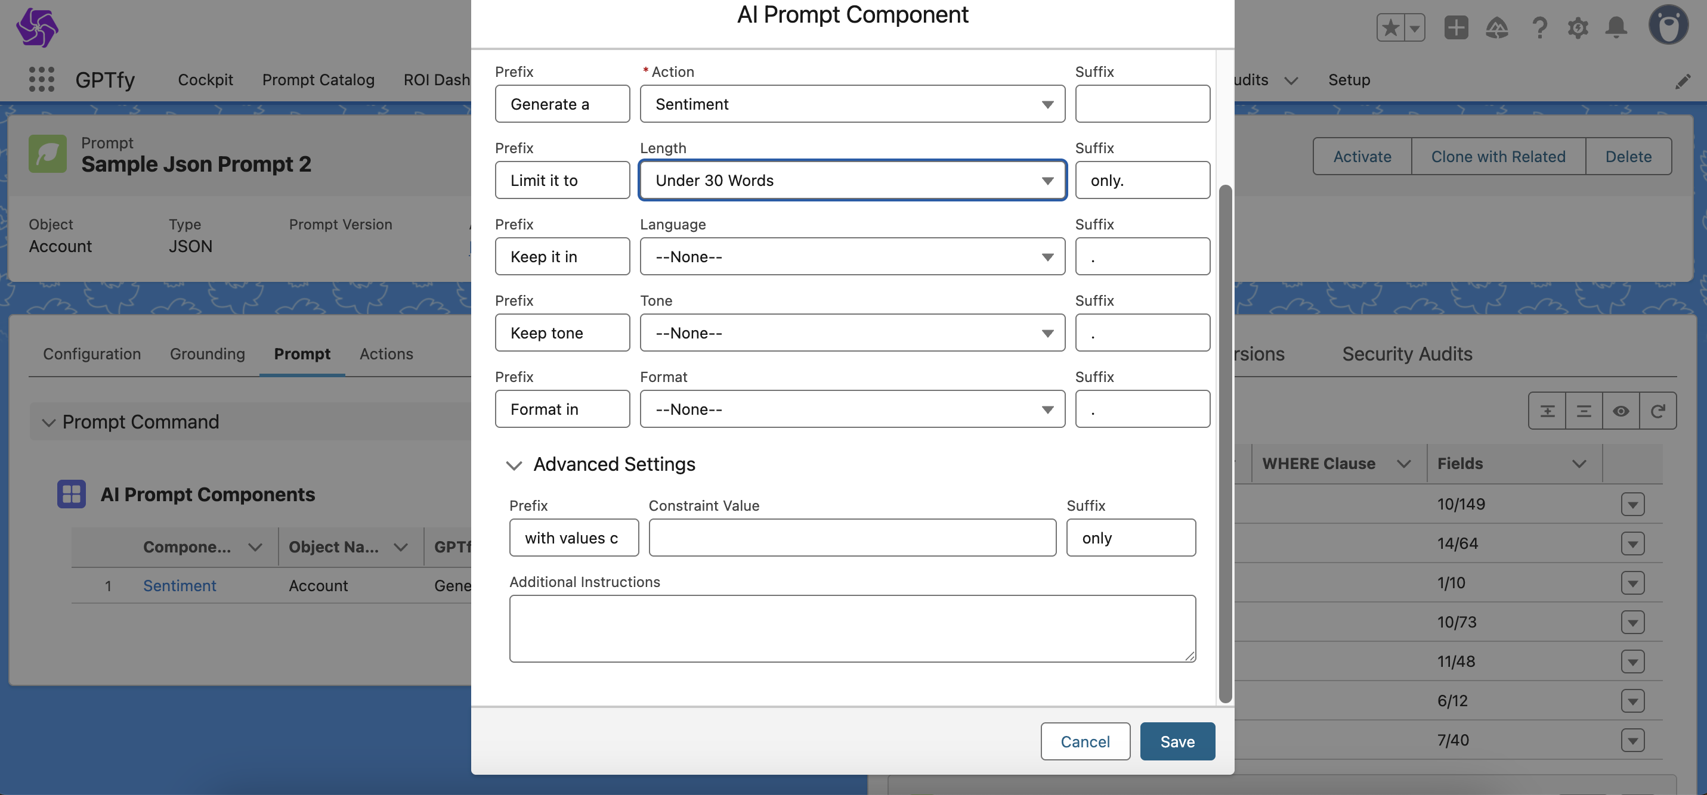Click the Activate button
Viewport: 1707px width, 795px height.
pyautogui.click(x=1362, y=156)
